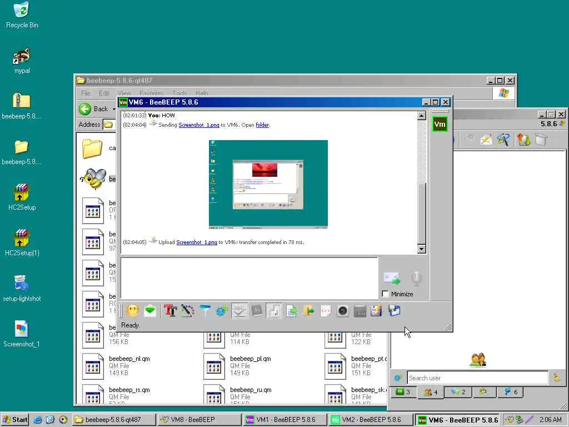Select the mypal desktop shortcut

(x=22, y=61)
